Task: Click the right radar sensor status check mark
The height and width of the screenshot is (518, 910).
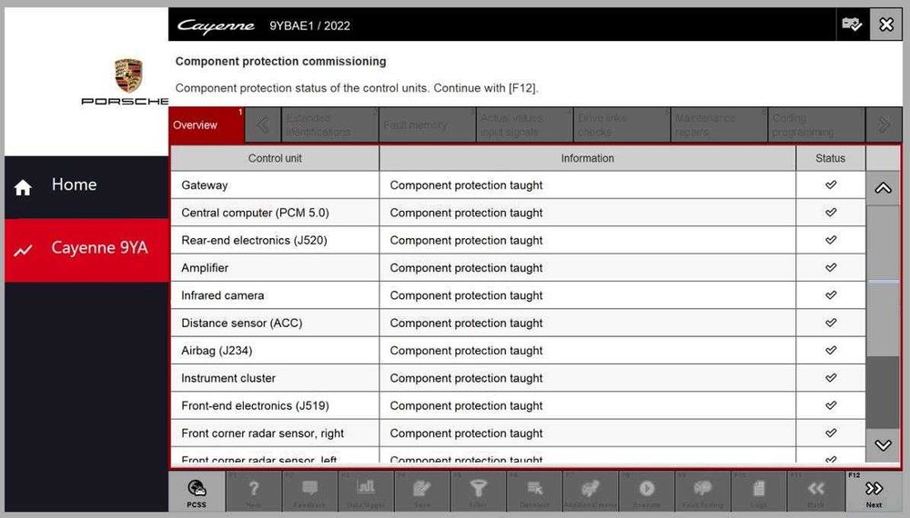Action: tap(831, 433)
